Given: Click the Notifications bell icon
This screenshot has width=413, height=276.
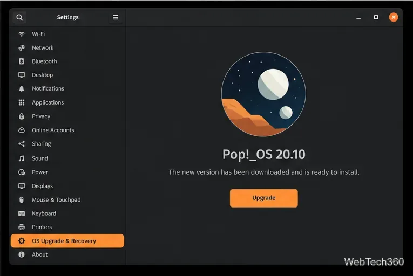Looking at the screenshot, I should point(22,88).
